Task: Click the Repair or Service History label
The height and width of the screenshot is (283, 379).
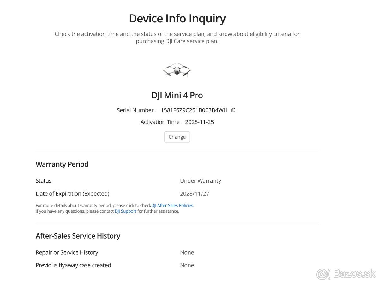Action: [67, 252]
